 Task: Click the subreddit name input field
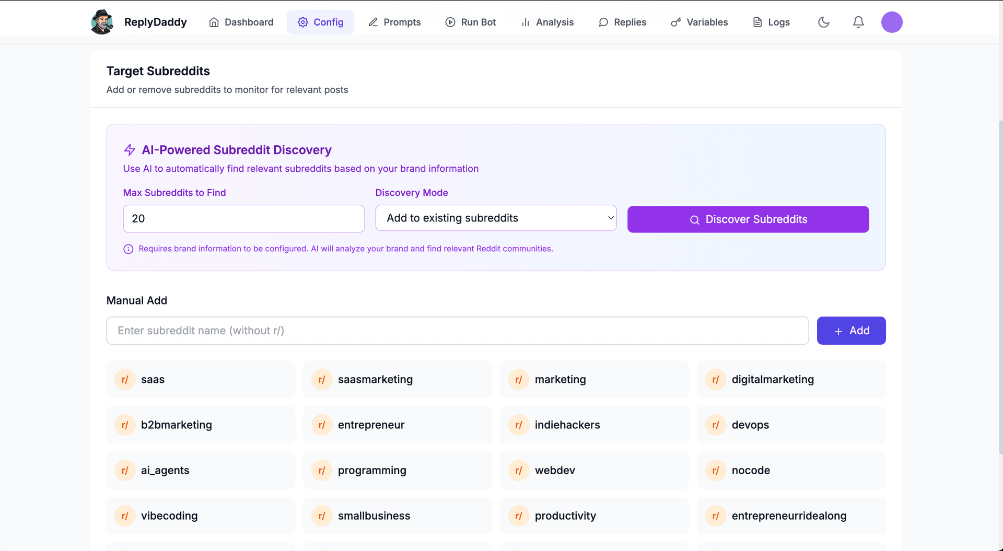[x=458, y=331]
